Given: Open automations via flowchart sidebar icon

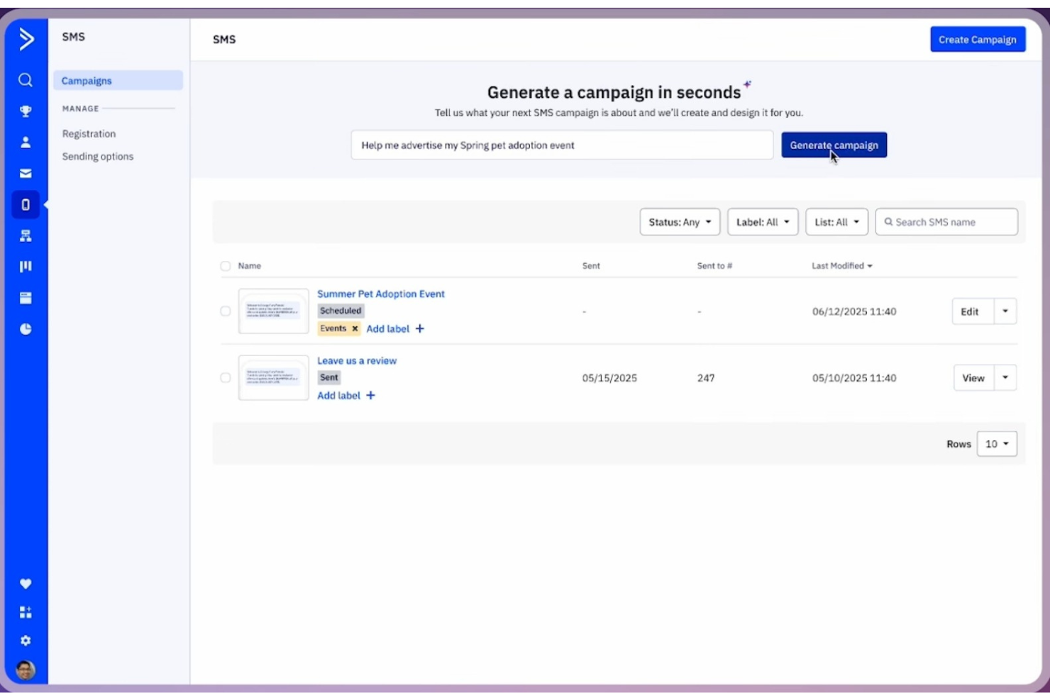Looking at the screenshot, I should pos(26,235).
